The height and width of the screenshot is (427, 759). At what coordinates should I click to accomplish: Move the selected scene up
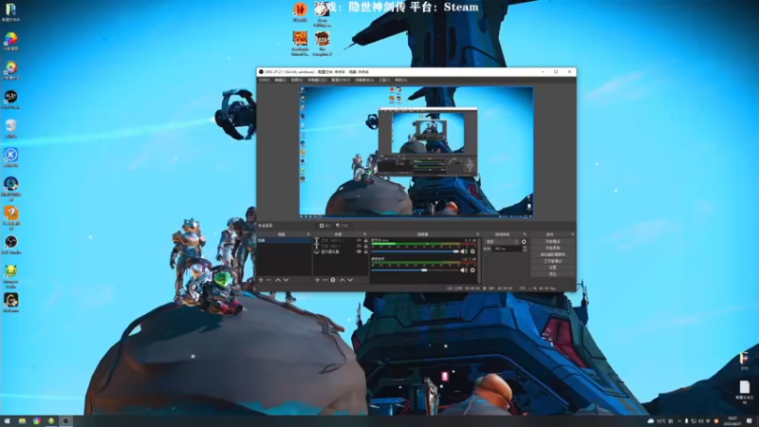278,280
